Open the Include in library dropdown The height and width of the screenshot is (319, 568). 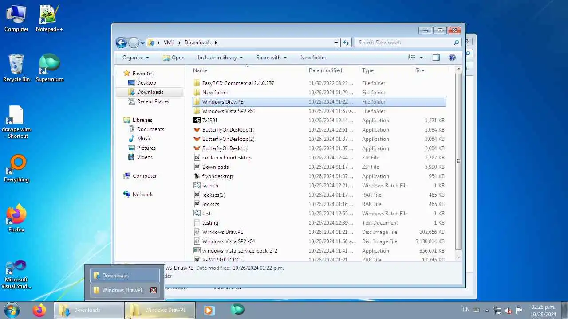click(x=220, y=58)
